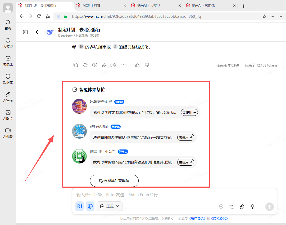Open the favorites list star icon
This screenshot has height=225, width=286.
[48, 16]
